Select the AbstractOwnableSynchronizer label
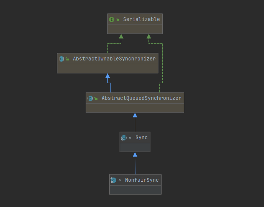This screenshot has height=207, width=264. coord(114,59)
